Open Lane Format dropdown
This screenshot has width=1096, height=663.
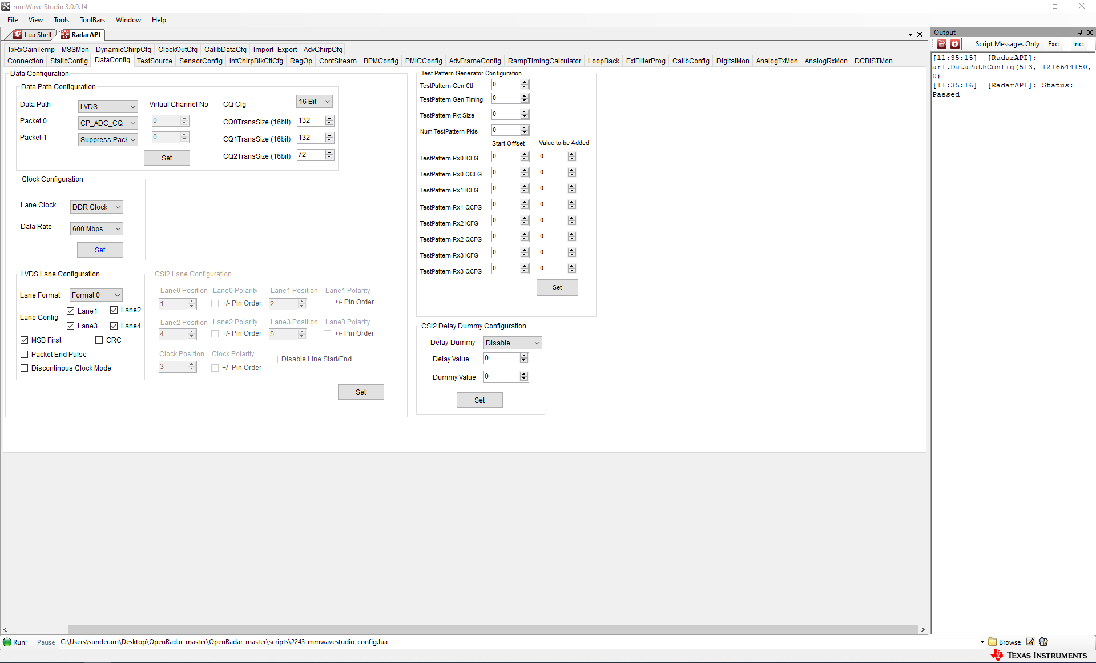tap(96, 295)
